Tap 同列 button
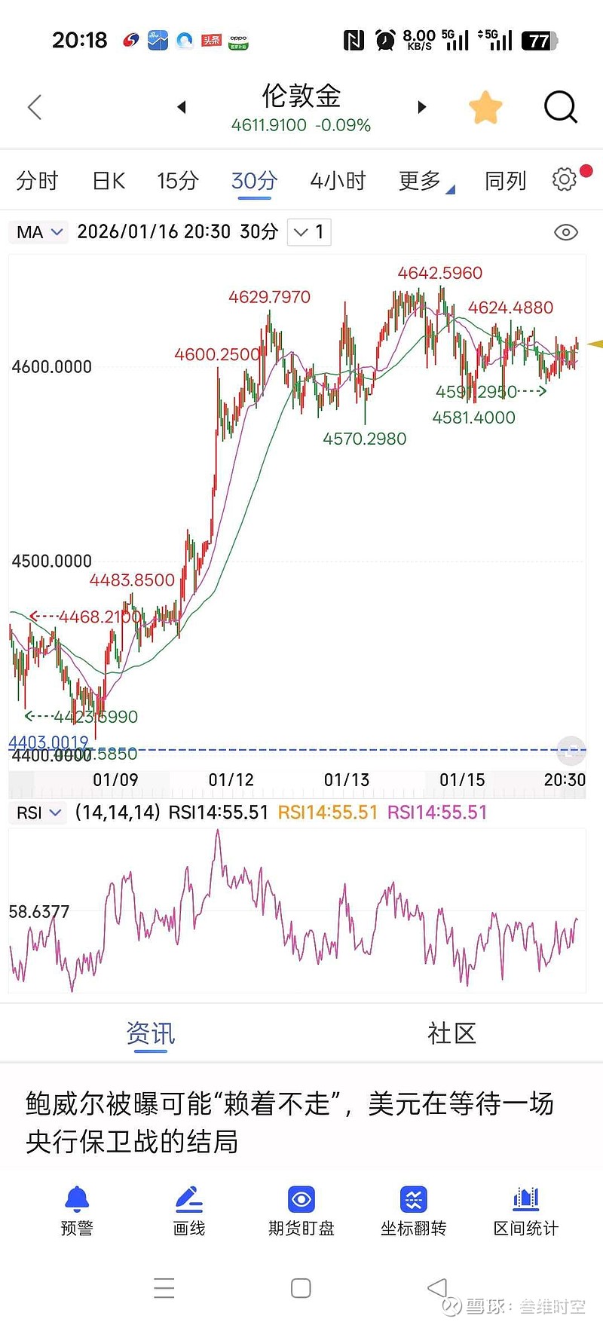603x1325 pixels. click(505, 181)
